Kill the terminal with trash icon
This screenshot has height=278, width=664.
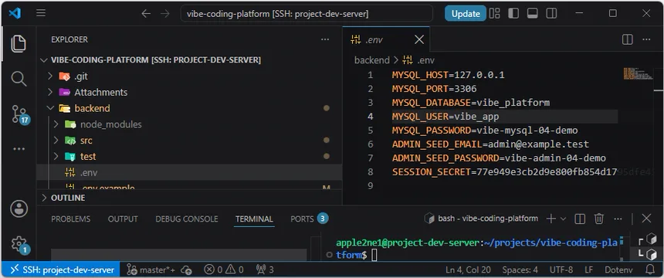click(x=599, y=219)
